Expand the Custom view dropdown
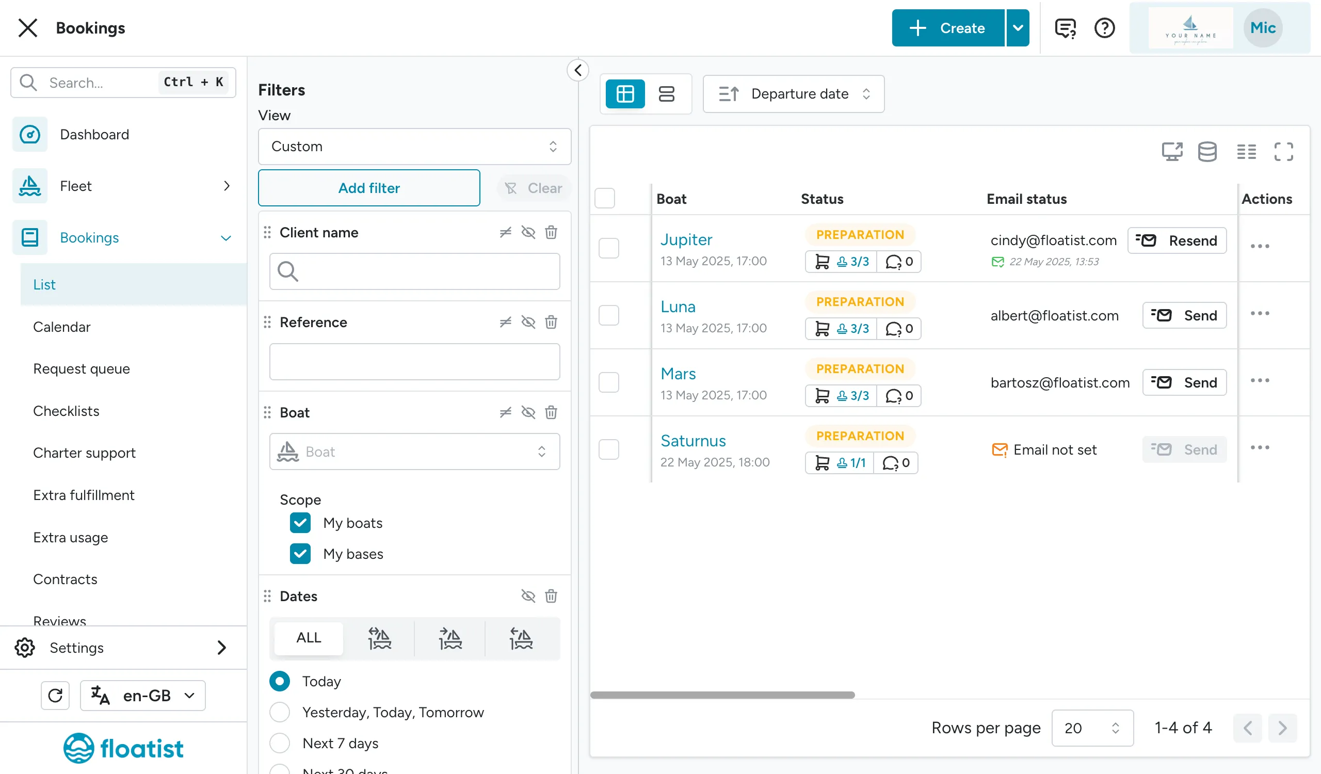 [x=414, y=147]
